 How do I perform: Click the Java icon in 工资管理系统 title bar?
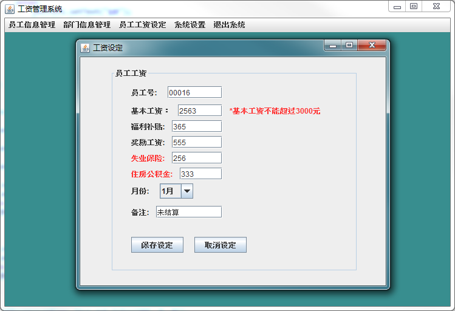point(10,9)
